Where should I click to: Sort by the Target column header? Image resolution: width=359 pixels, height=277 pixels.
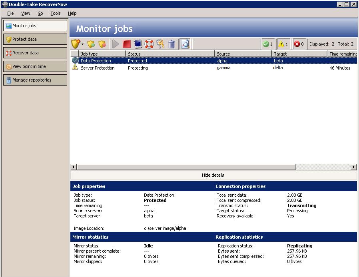pyautogui.click(x=299, y=54)
